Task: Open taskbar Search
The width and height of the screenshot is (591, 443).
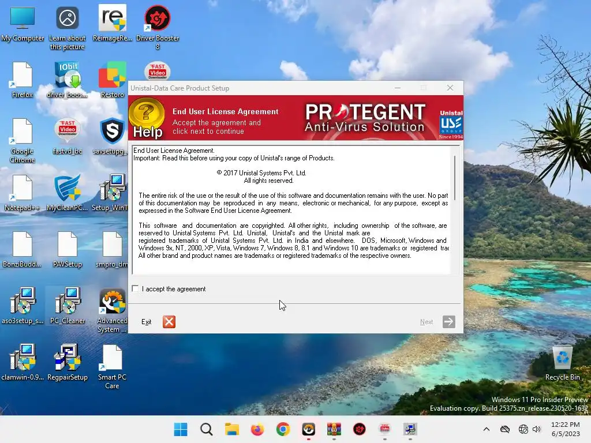Action: (x=206, y=429)
